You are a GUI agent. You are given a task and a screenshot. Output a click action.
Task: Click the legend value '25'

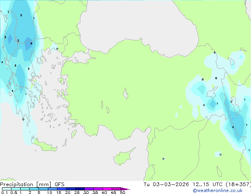[x=77, y=192]
